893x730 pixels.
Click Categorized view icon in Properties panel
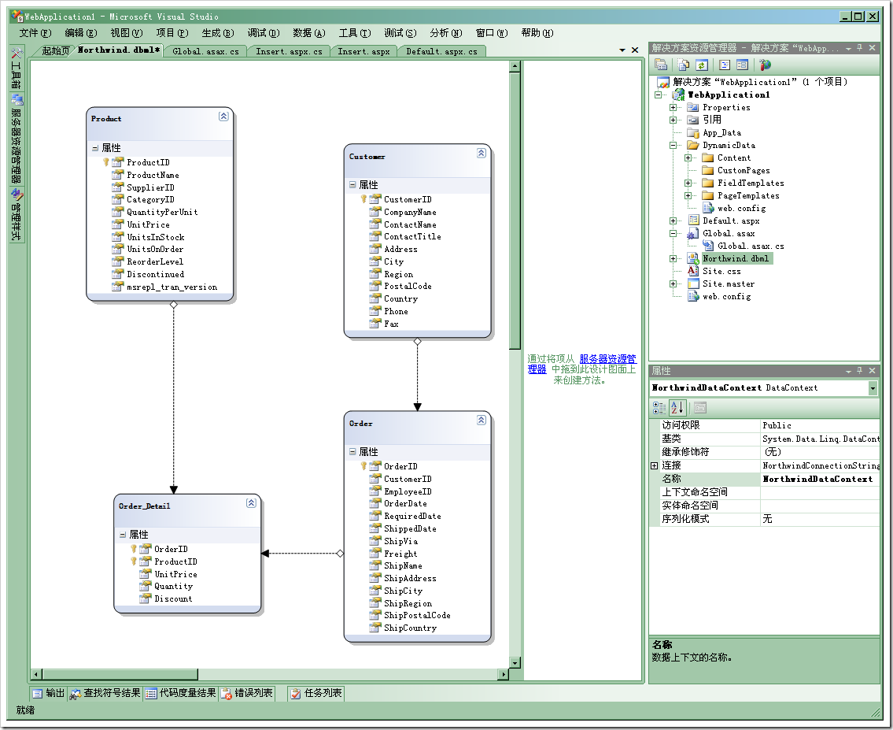659,407
